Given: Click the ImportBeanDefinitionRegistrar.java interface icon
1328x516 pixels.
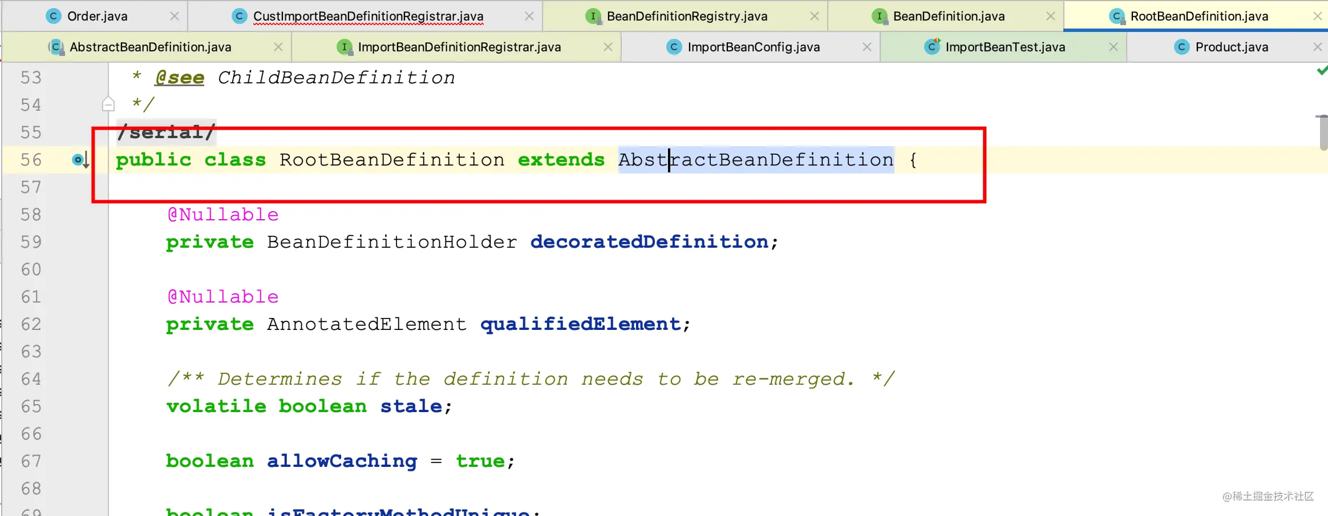Looking at the screenshot, I should click(x=345, y=47).
